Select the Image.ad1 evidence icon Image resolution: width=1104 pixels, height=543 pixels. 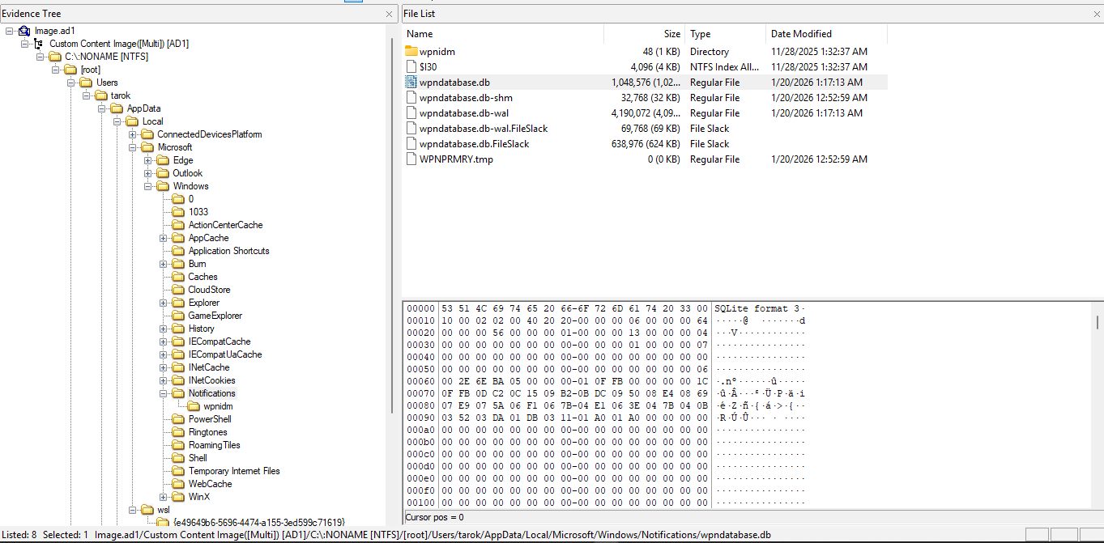tap(24, 31)
